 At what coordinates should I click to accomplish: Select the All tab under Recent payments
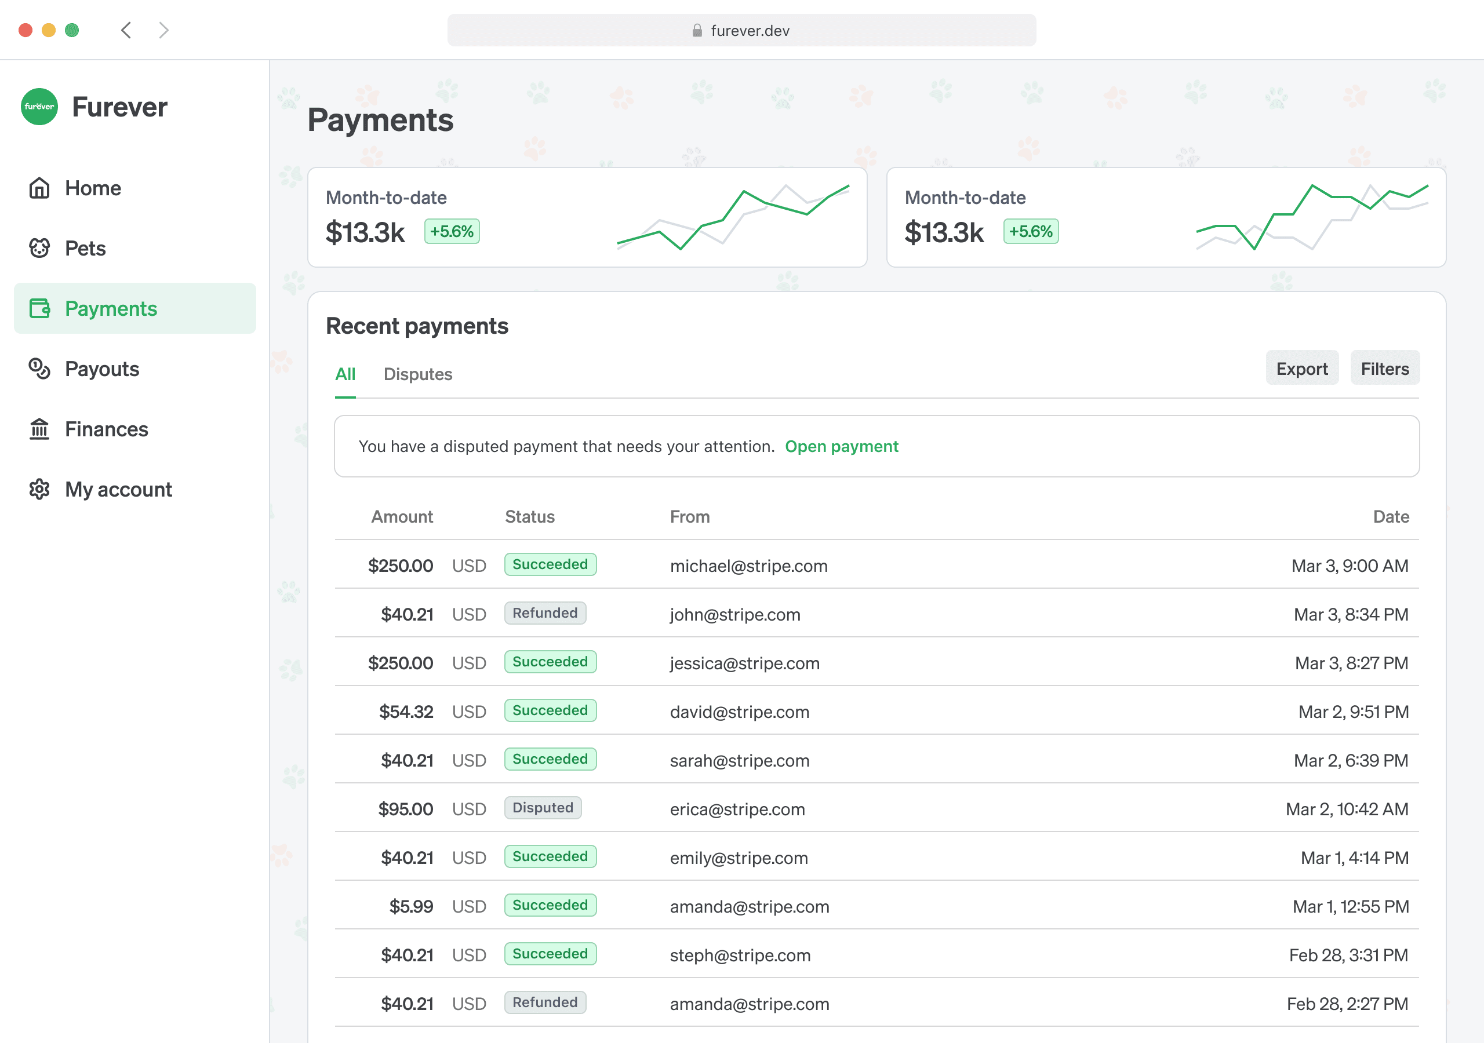point(345,374)
